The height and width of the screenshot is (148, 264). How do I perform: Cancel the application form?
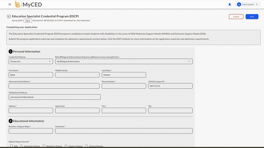[236, 17]
